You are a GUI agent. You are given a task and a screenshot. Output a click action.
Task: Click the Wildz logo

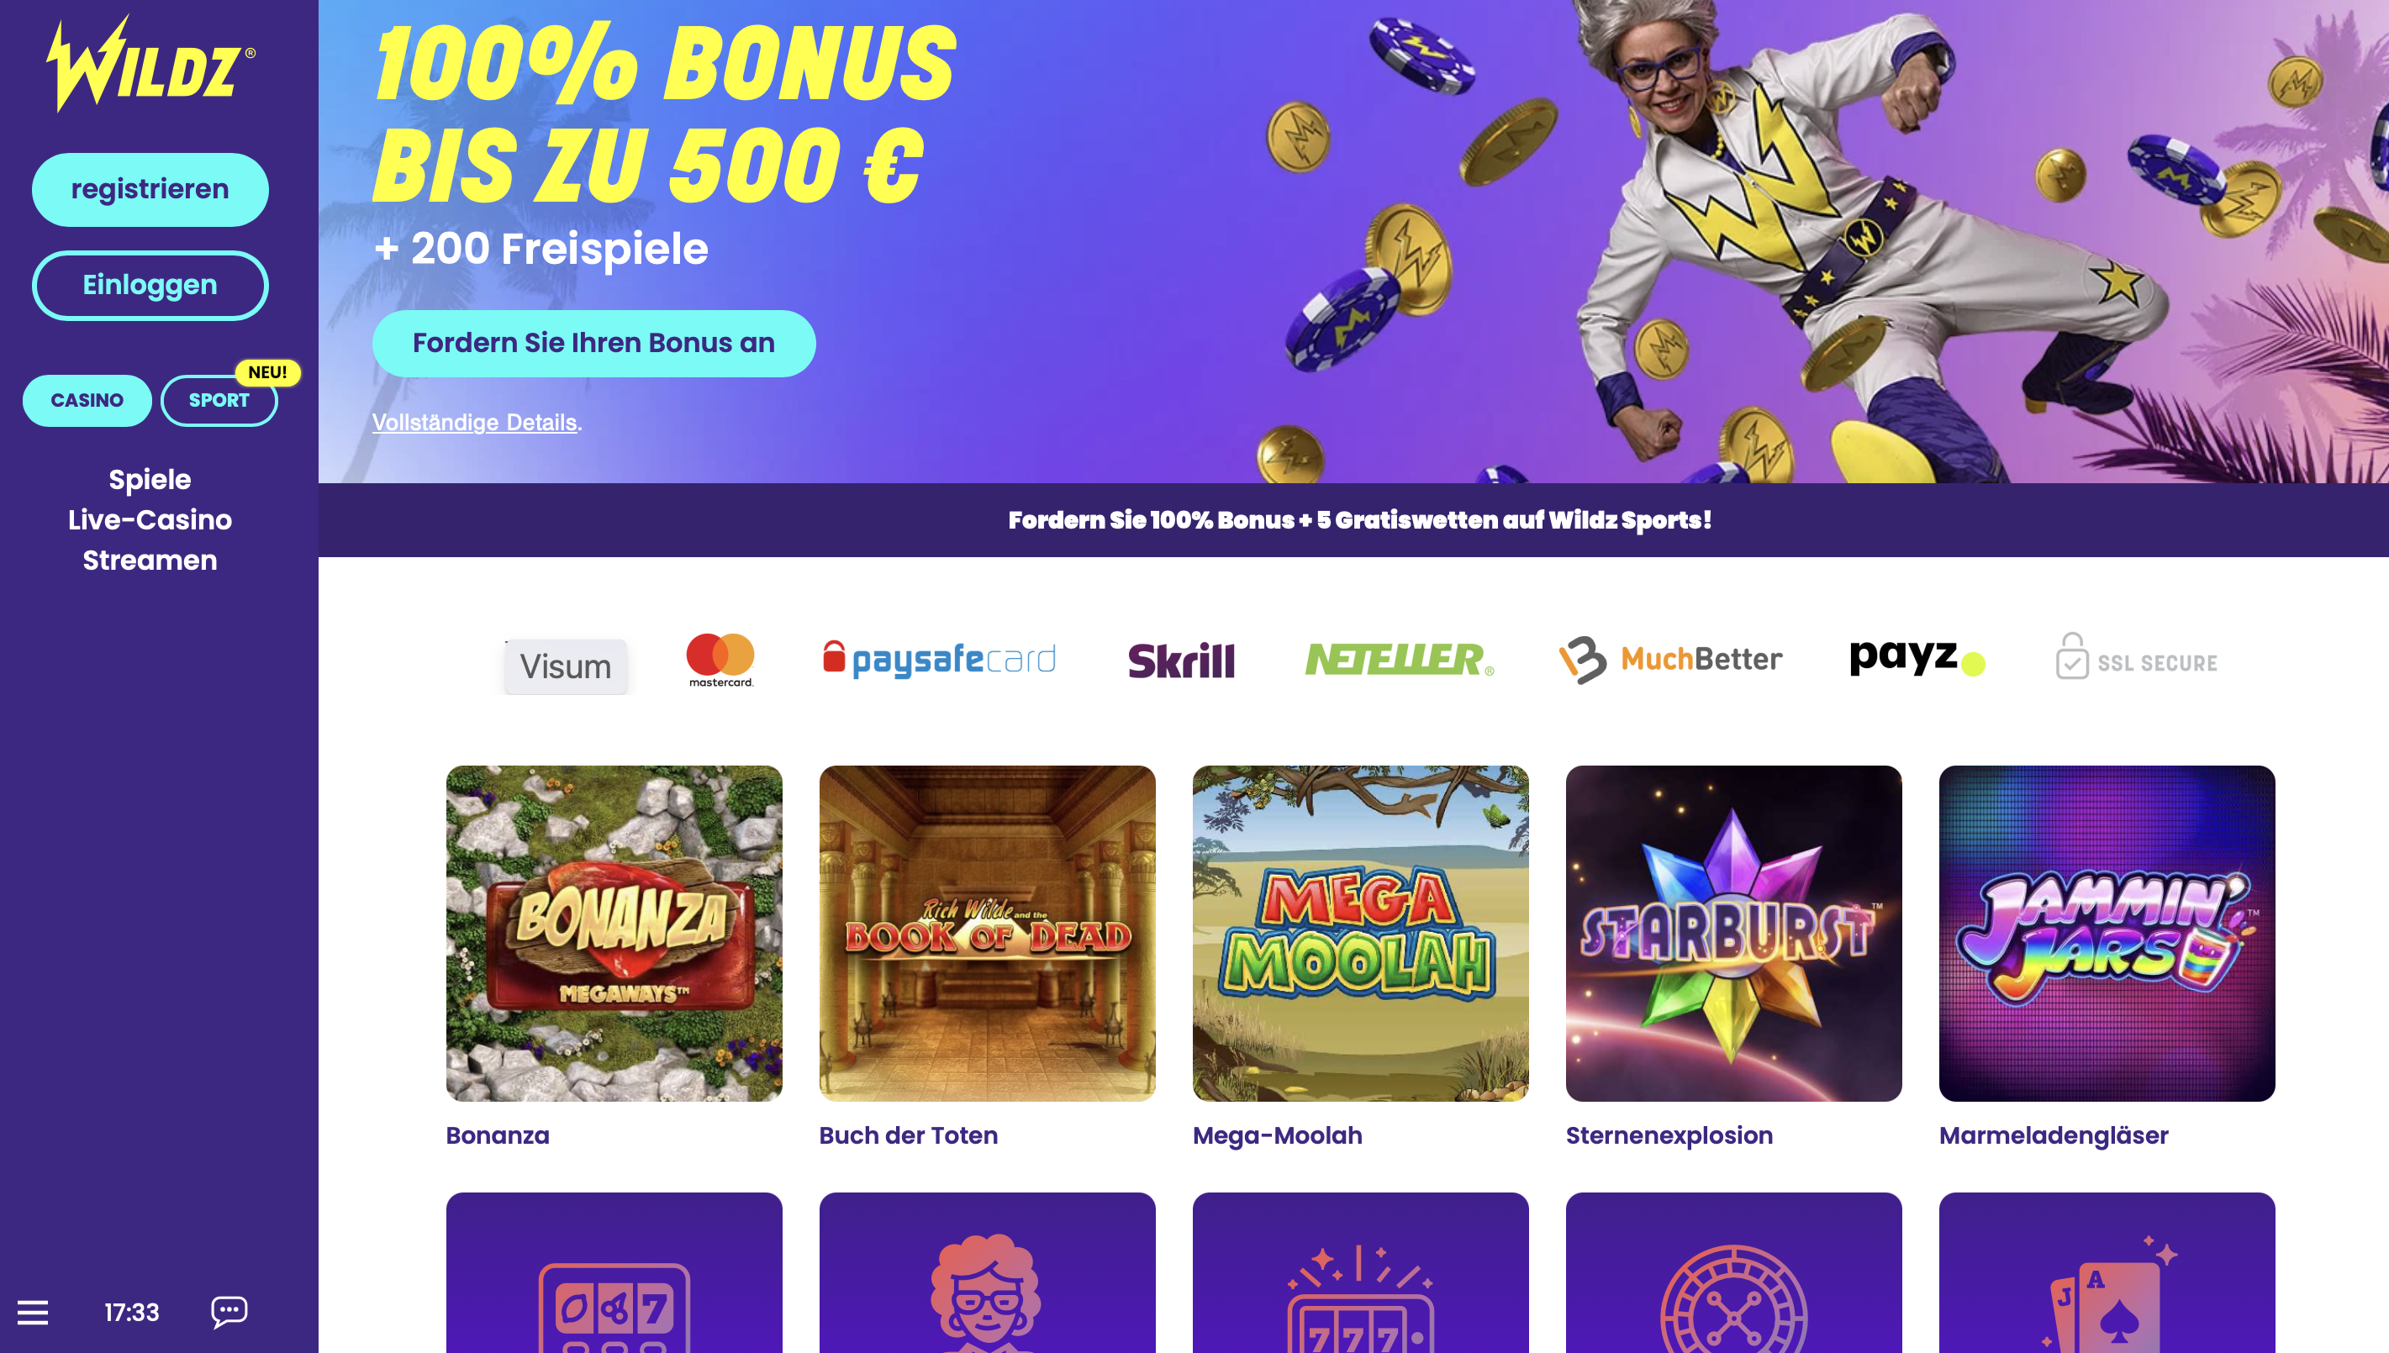[x=150, y=63]
